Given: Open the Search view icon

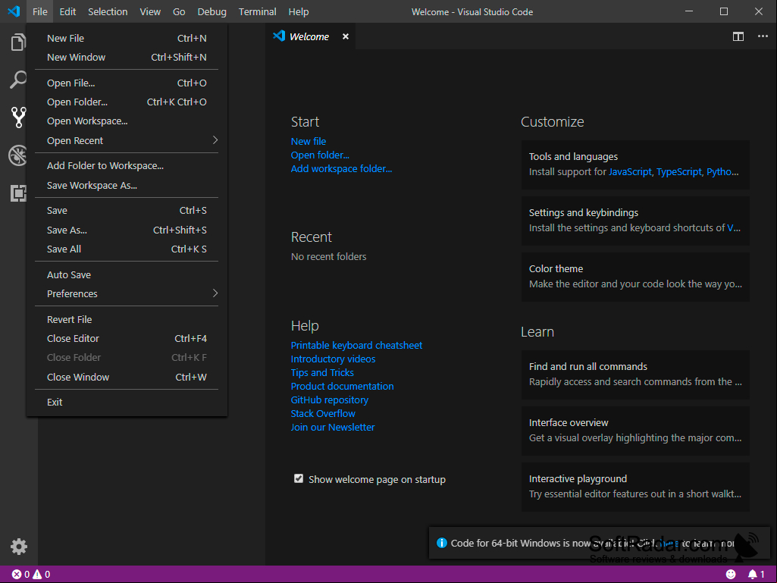Looking at the screenshot, I should pyautogui.click(x=18, y=80).
